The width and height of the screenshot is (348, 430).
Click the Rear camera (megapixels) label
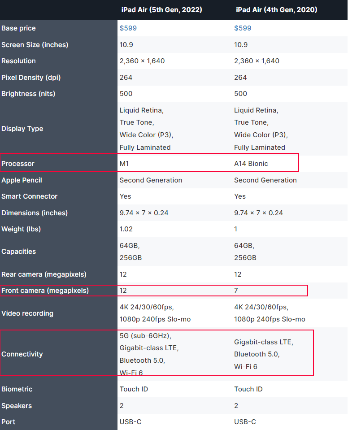(44, 274)
